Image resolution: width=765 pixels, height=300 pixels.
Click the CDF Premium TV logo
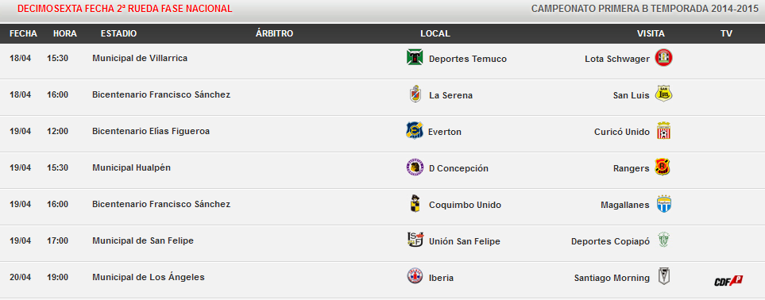click(728, 280)
